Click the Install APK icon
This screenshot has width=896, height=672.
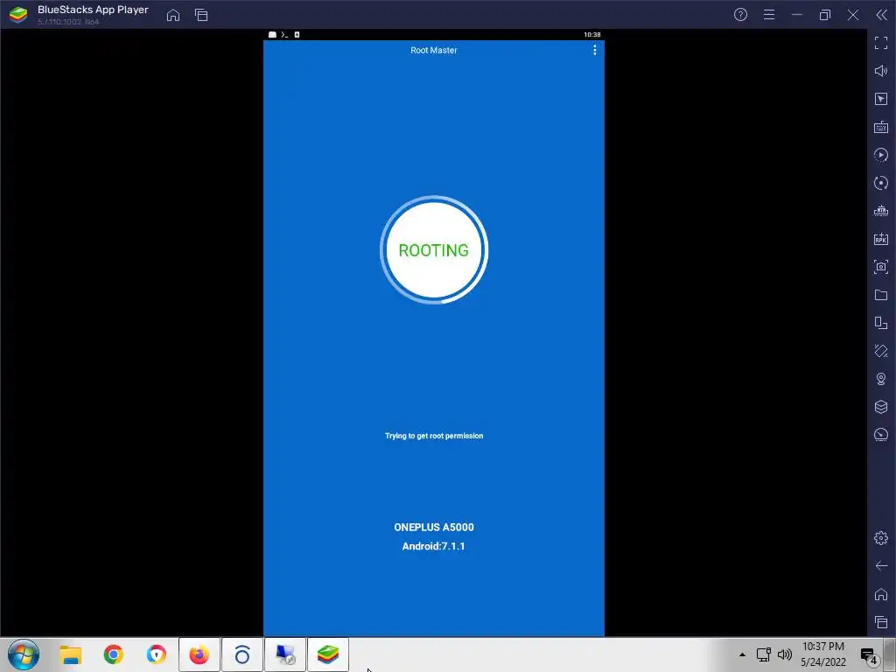pos(881,239)
